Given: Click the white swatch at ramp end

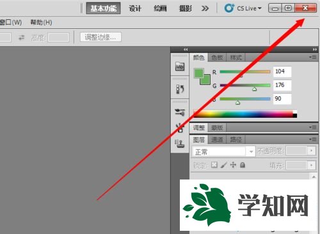Looking at the screenshot, I should pos(295,112).
